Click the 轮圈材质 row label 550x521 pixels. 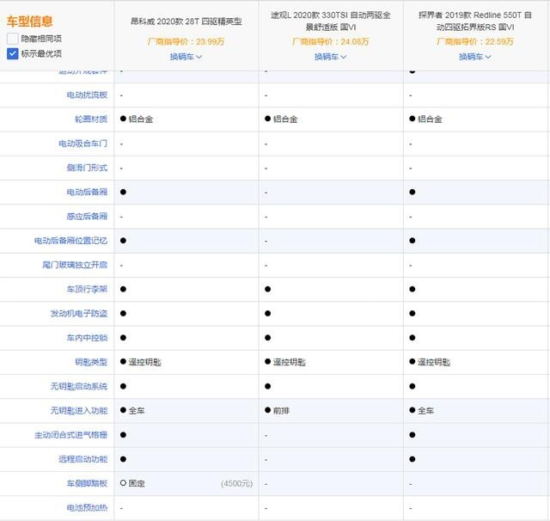tap(91, 119)
